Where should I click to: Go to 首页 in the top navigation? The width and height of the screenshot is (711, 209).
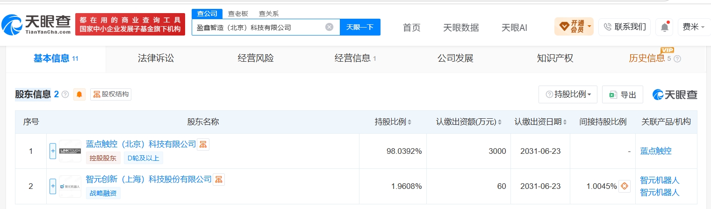tap(411, 28)
